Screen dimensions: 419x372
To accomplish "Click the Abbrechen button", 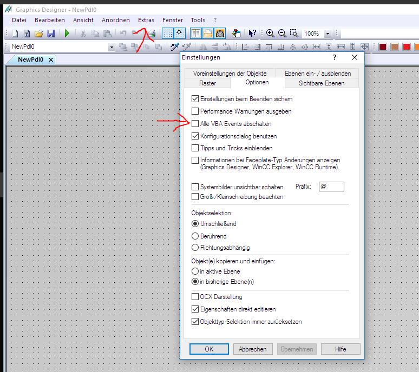I will [253, 349].
